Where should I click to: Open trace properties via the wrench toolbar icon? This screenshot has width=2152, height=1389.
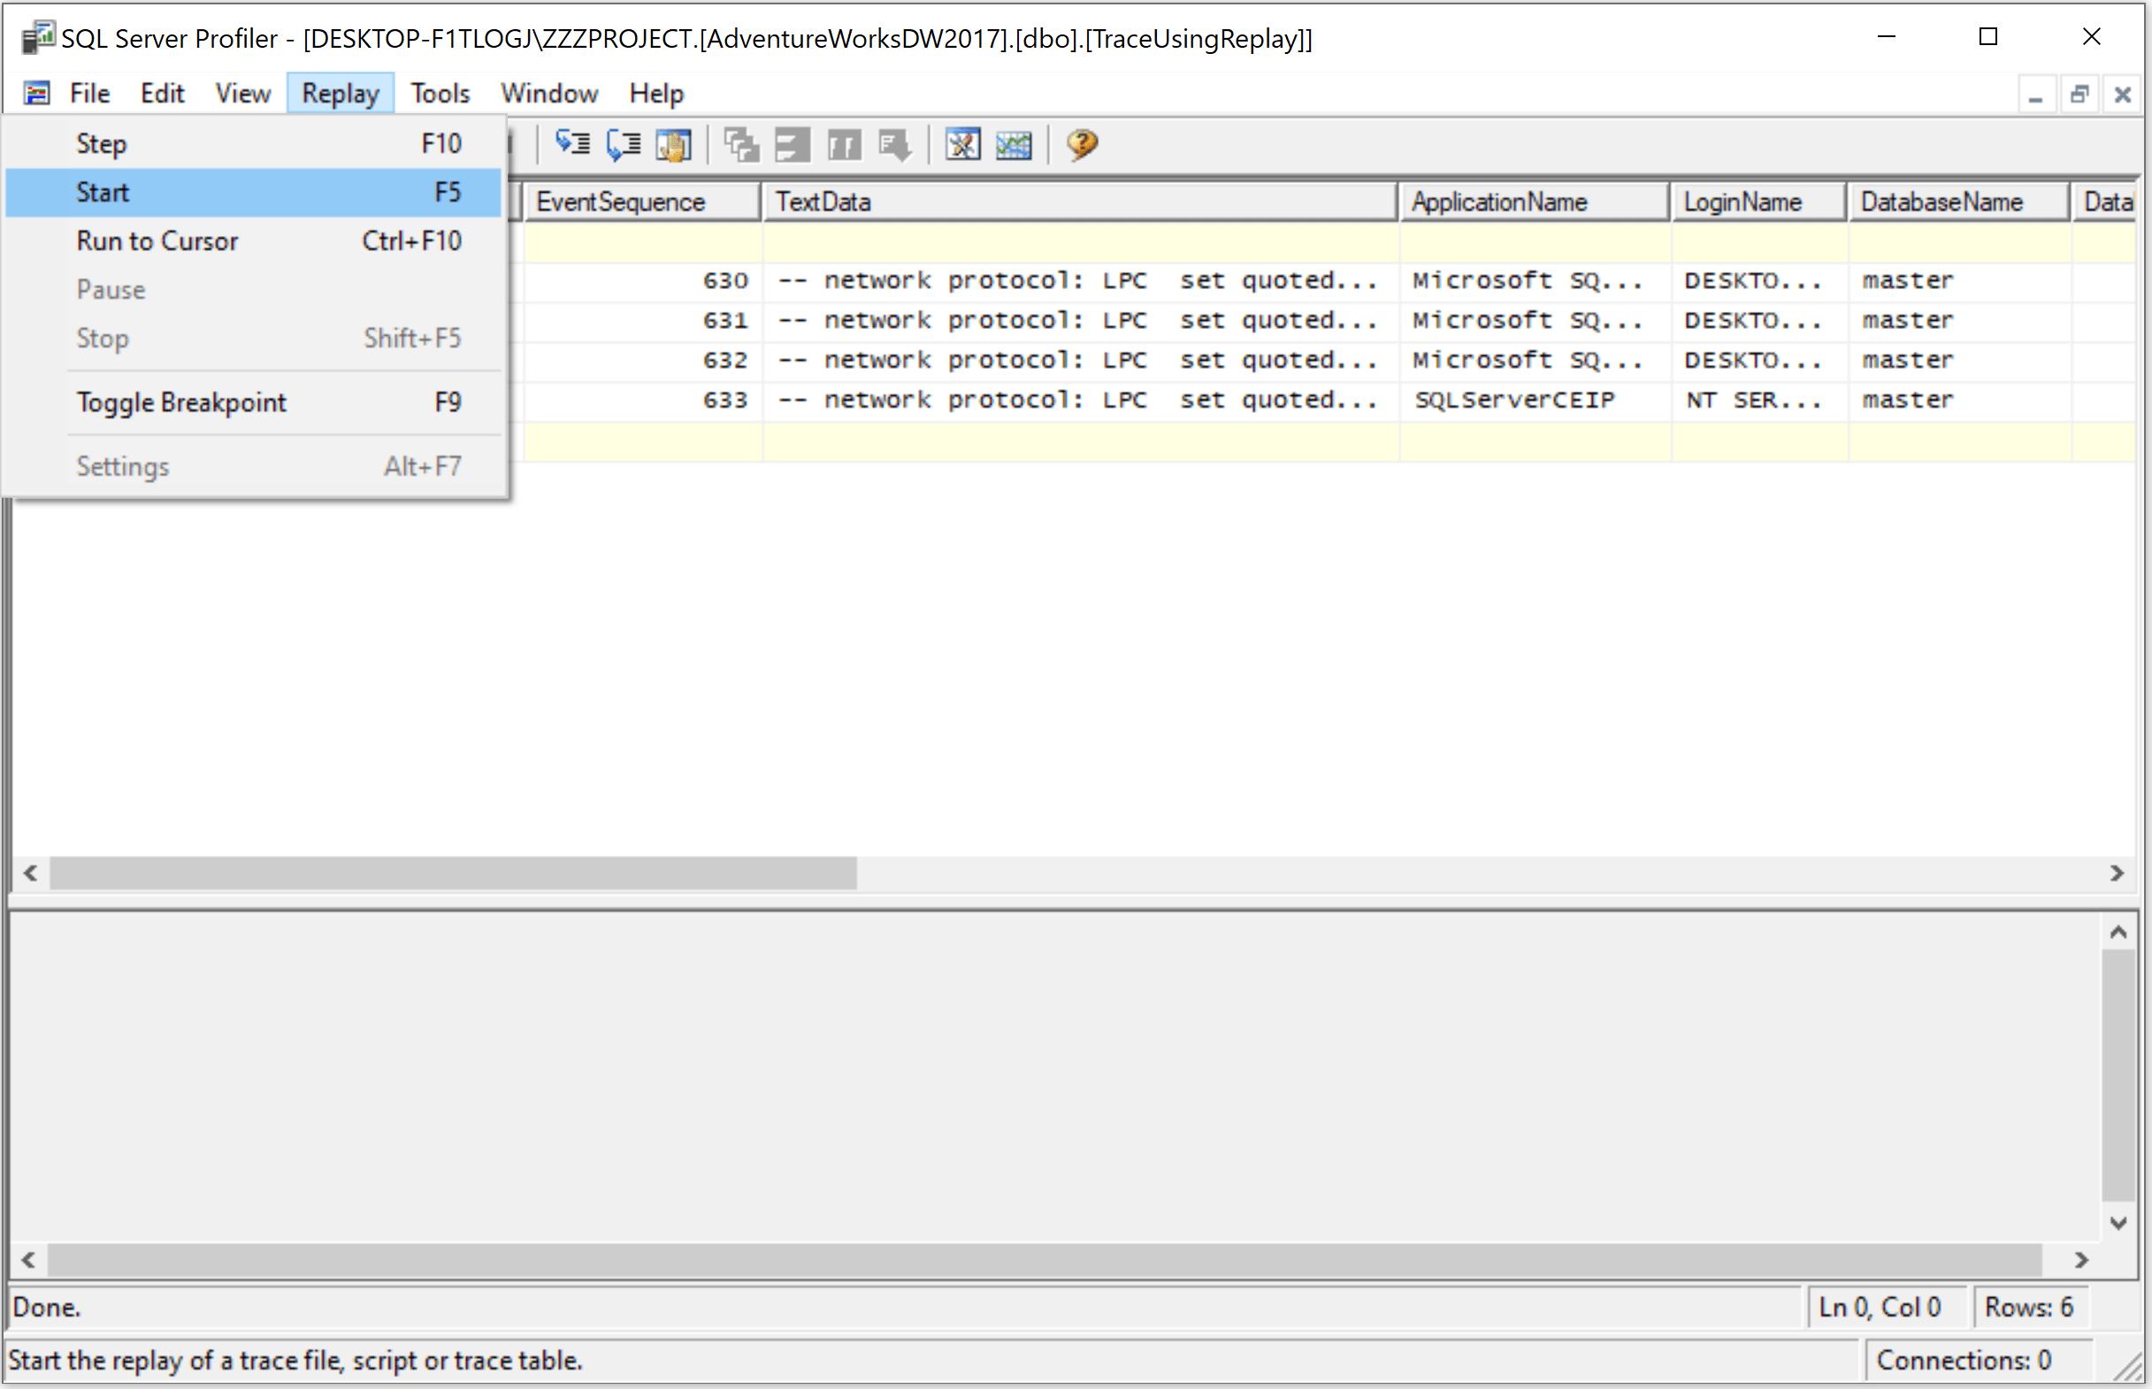pos(963,144)
